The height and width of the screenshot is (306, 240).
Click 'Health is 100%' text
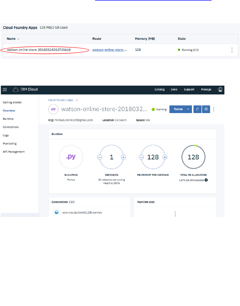tap(111, 183)
